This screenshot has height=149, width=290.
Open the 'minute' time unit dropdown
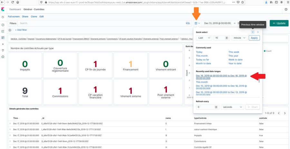pos(239,38)
